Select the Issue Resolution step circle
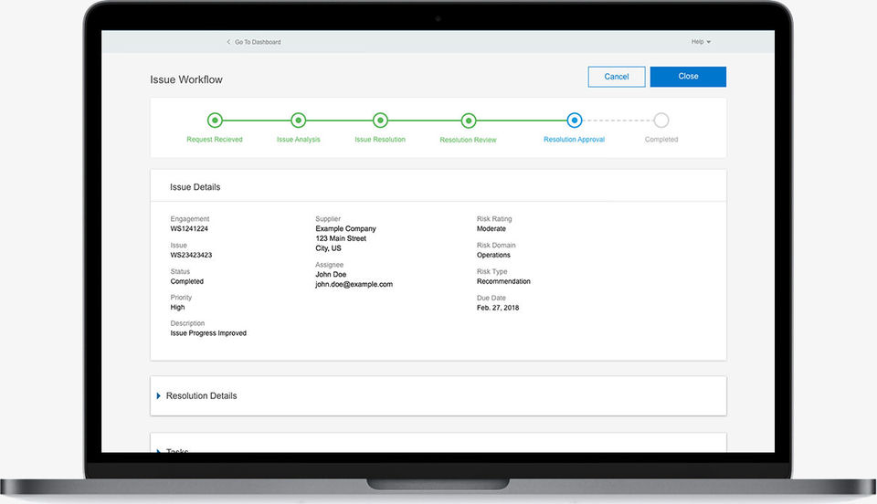 pos(380,121)
